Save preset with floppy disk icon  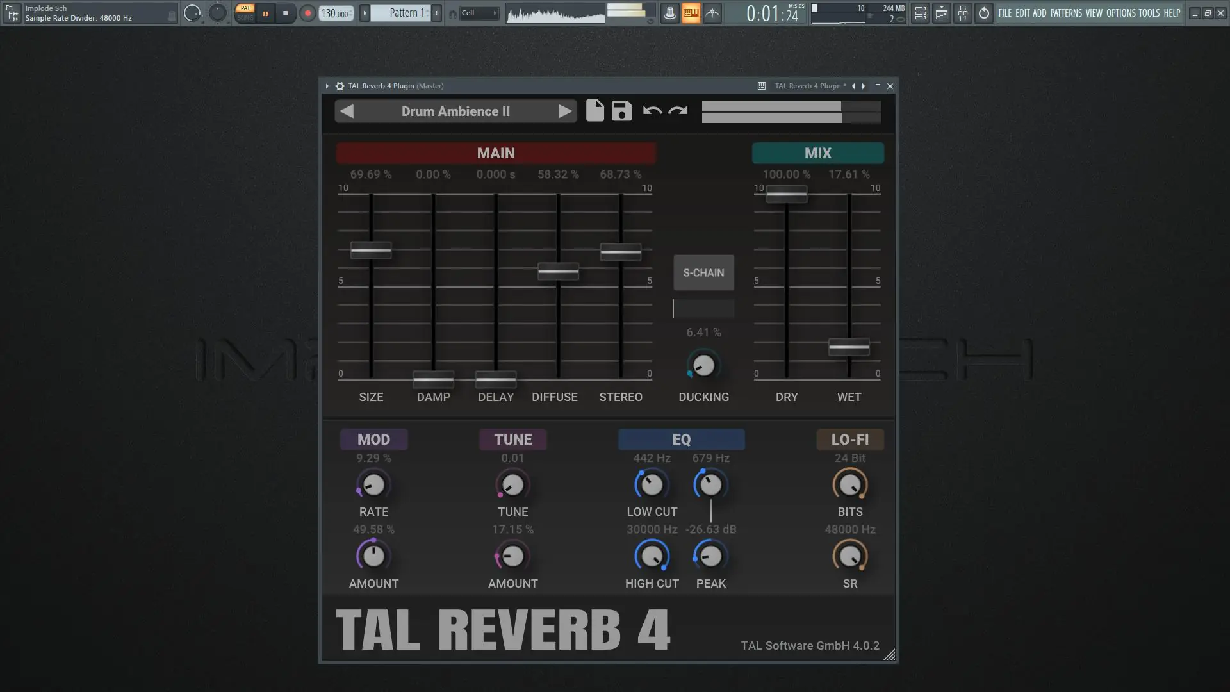coord(621,111)
